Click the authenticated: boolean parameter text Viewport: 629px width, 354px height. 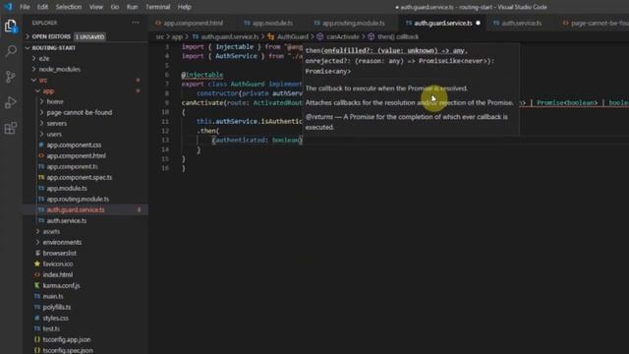(x=257, y=140)
